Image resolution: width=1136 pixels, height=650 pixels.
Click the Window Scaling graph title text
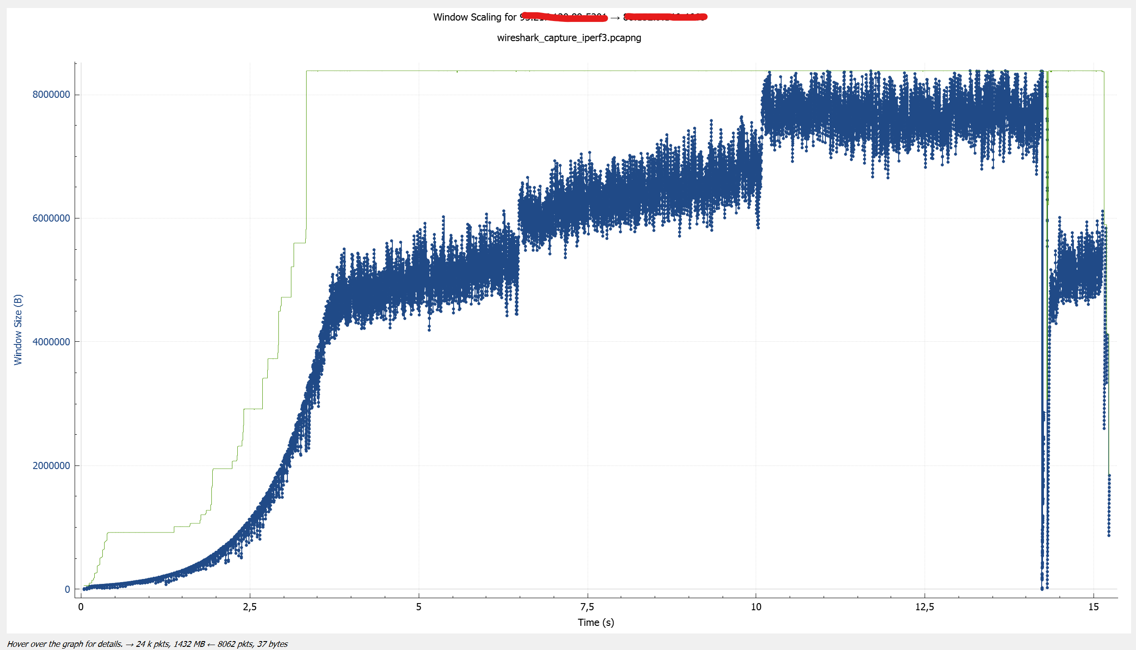pos(475,17)
